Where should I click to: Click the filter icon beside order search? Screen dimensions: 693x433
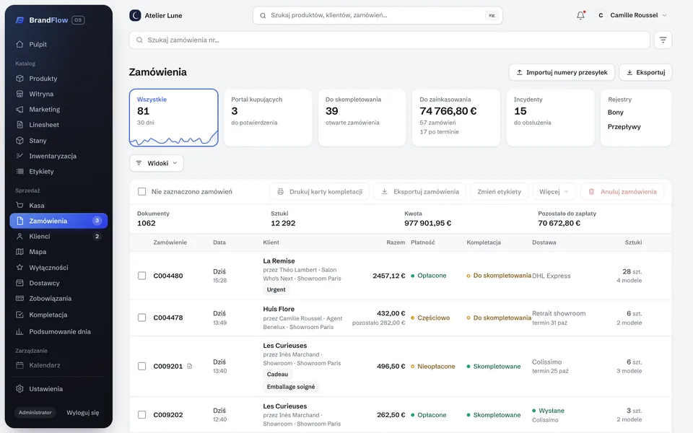(663, 40)
